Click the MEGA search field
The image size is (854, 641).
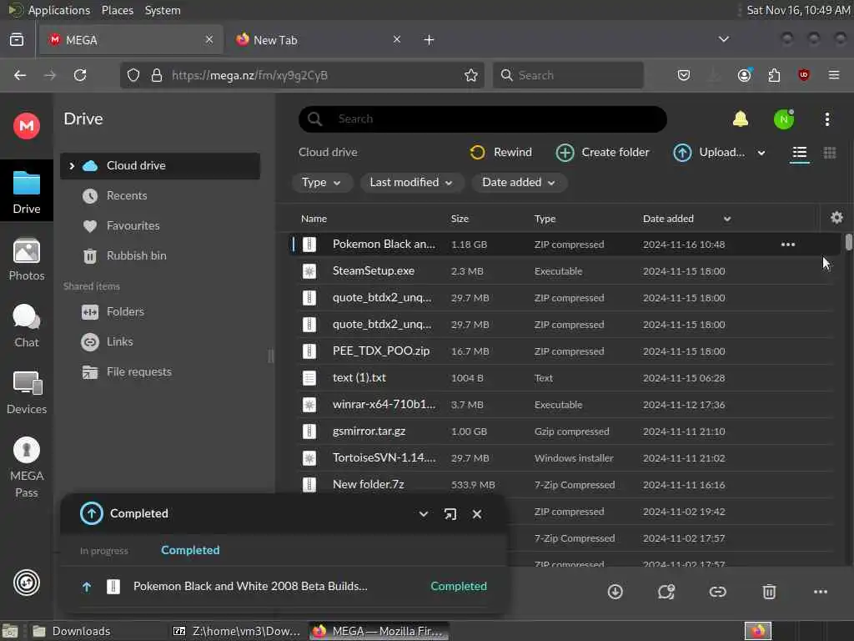(x=483, y=119)
